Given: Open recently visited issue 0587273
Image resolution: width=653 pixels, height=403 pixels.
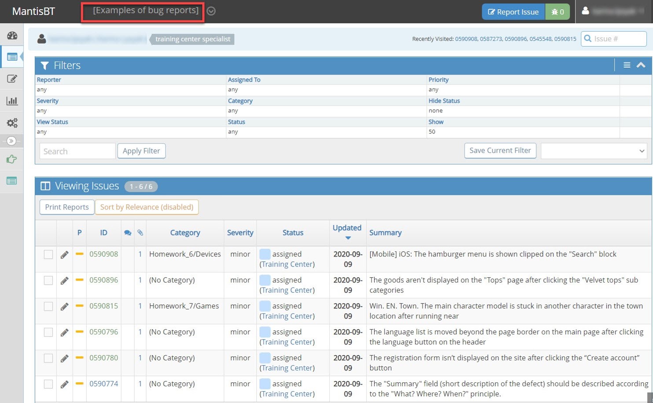Looking at the screenshot, I should point(491,39).
